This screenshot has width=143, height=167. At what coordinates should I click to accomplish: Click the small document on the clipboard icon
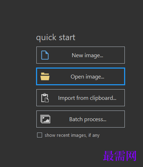pyautogui.click(x=47, y=100)
